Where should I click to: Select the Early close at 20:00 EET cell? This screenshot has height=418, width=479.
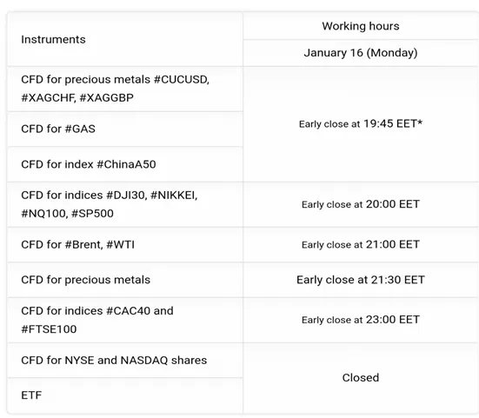pyautogui.click(x=361, y=204)
